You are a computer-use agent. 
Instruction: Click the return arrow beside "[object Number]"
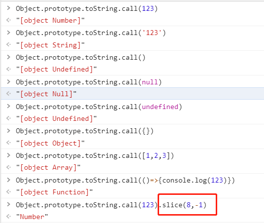[8, 20]
